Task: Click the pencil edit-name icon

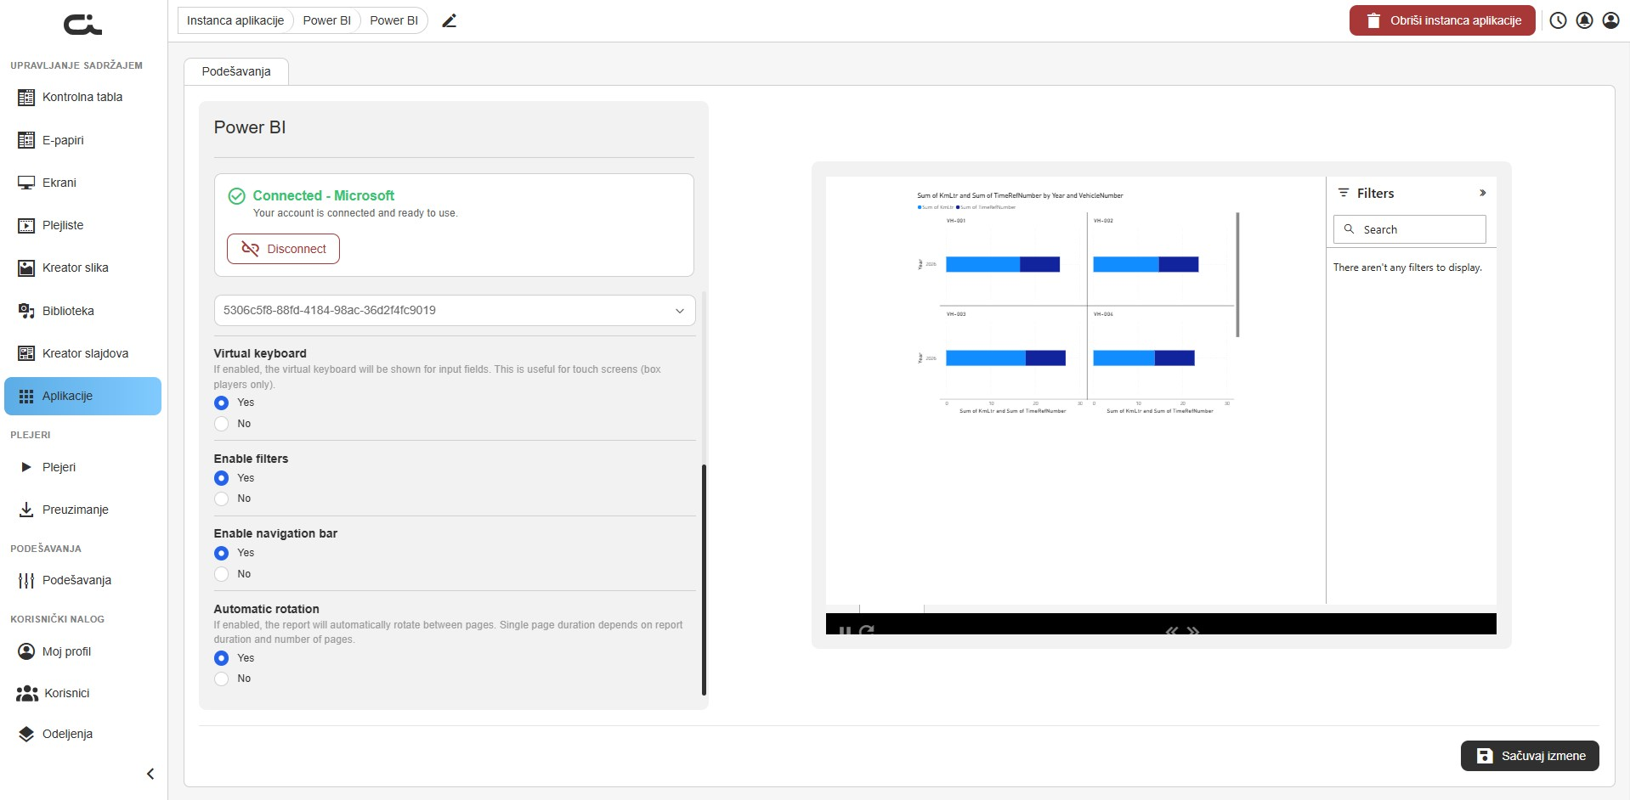Action: [x=450, y=20]
